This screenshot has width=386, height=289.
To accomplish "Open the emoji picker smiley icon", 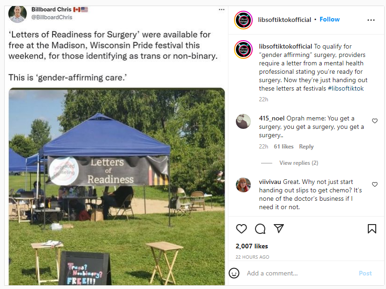I will (234, 273).
